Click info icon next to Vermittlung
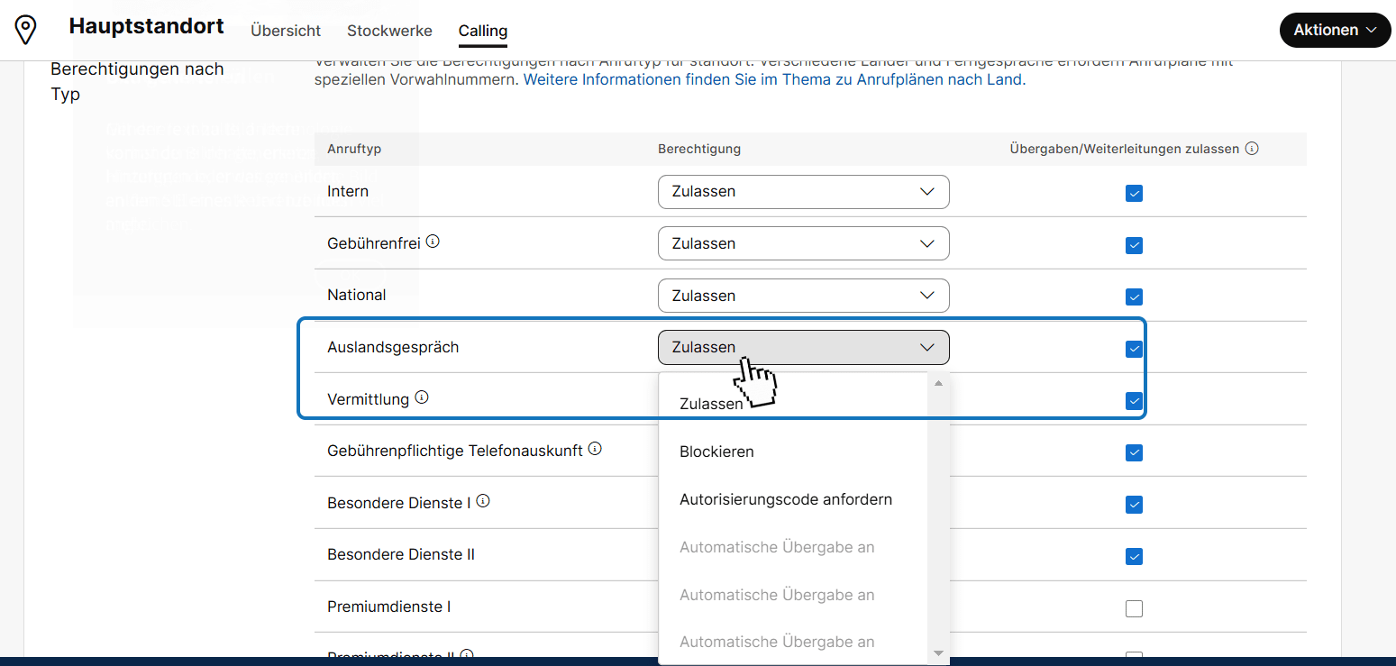 click(422, 397)
